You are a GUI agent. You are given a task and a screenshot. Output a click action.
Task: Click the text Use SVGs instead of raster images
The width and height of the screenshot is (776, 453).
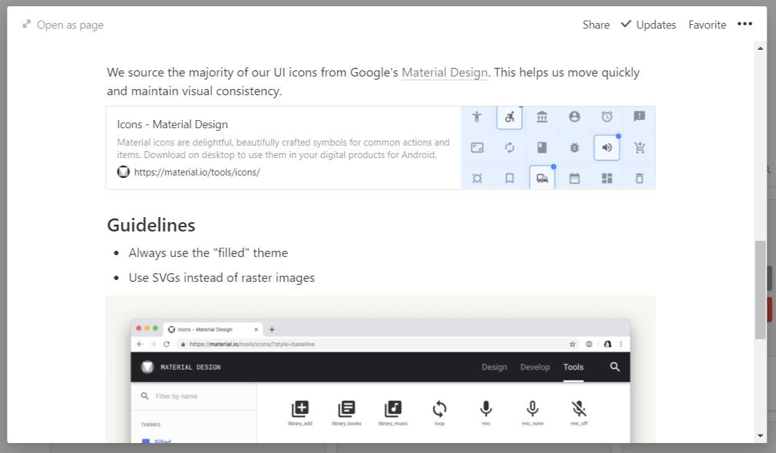tap(221, 278)
